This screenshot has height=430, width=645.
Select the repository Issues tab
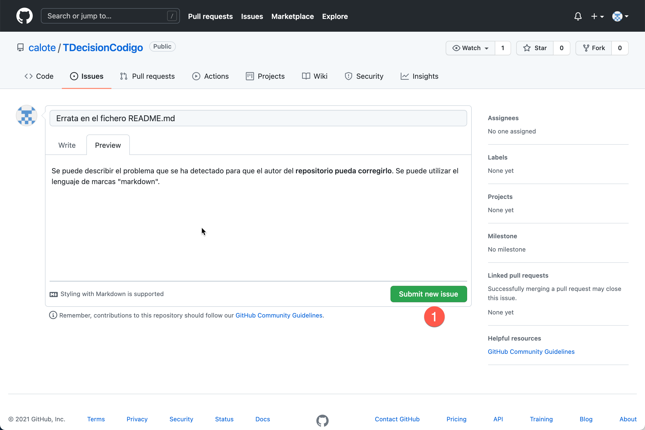click(x=87, y=76)
